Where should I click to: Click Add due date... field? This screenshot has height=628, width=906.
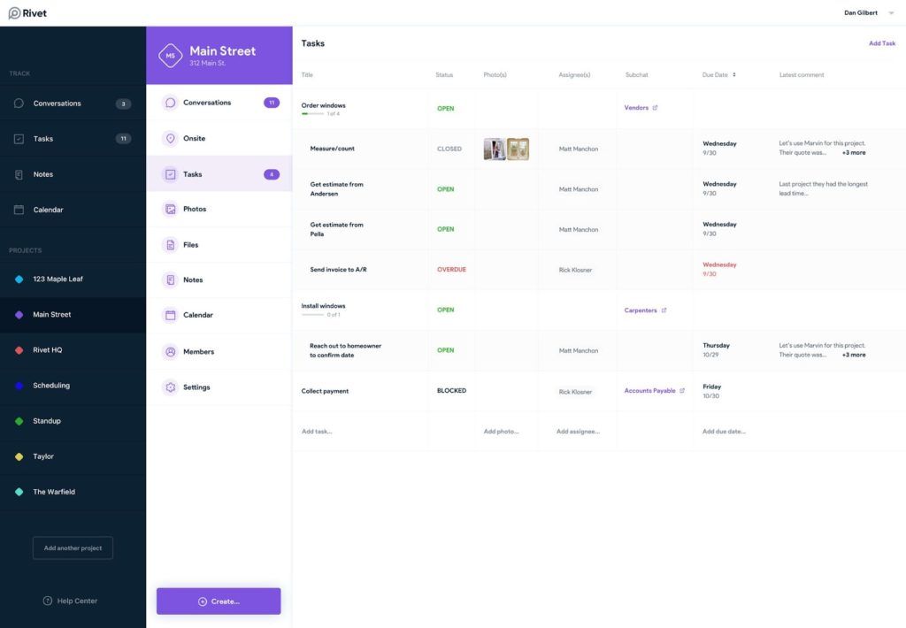pos(724,432)
